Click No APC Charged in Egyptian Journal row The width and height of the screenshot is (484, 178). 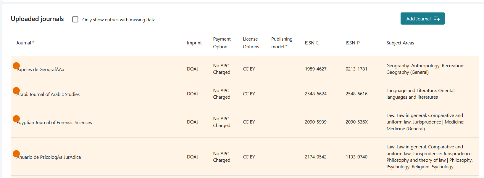pos(222,122)
